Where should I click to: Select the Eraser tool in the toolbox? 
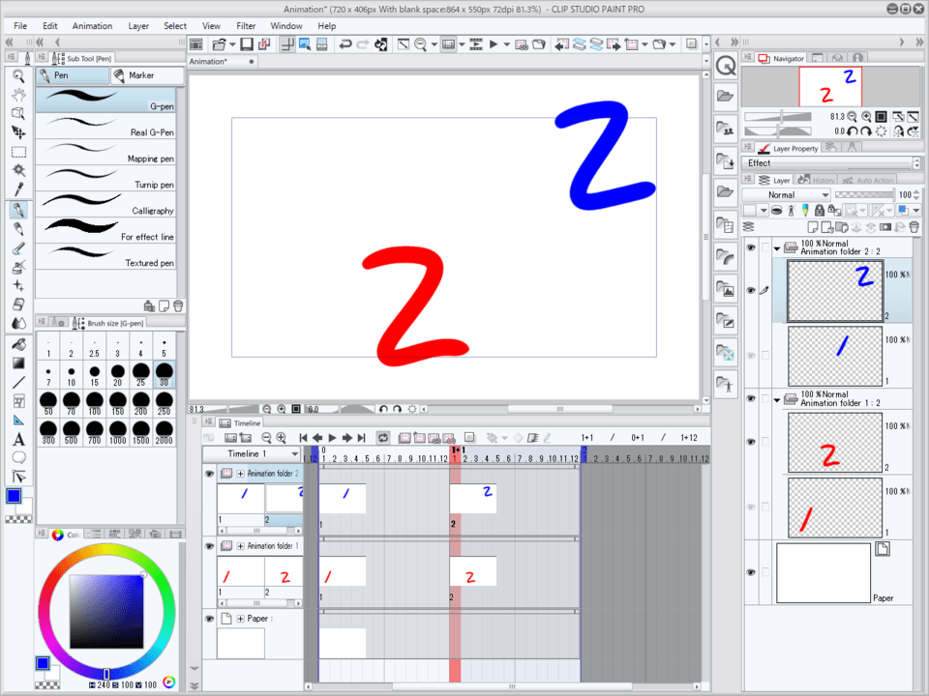[18, 304]
